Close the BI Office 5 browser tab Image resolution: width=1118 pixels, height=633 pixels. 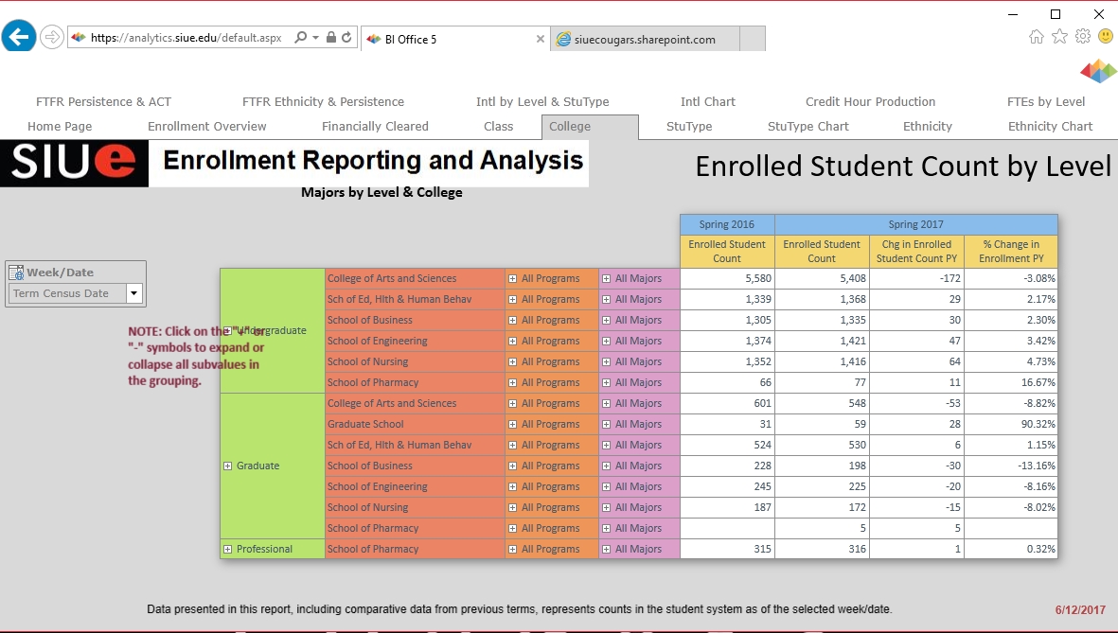(541, 39)
